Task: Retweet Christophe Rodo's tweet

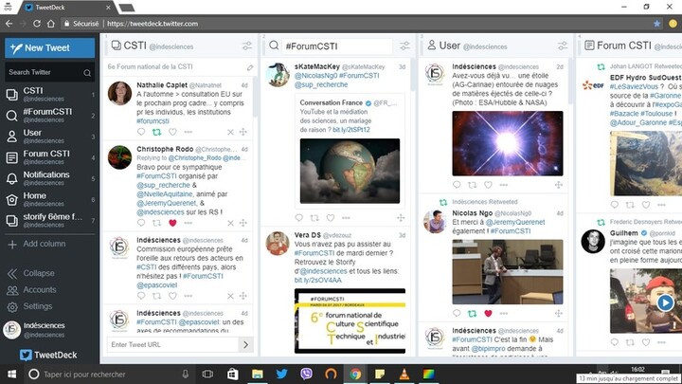Action: click(156, 223)
